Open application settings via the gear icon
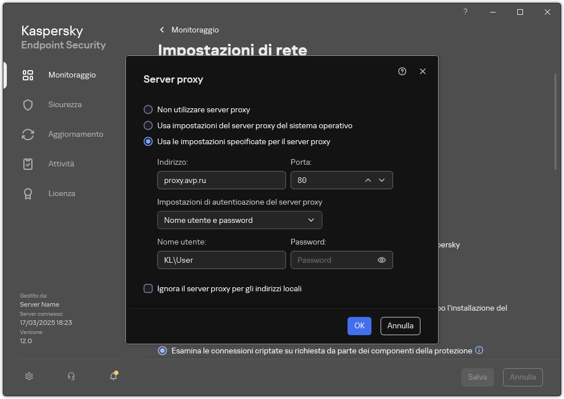Viewport: 564px width, 399px height. click(x=28, y=376)
